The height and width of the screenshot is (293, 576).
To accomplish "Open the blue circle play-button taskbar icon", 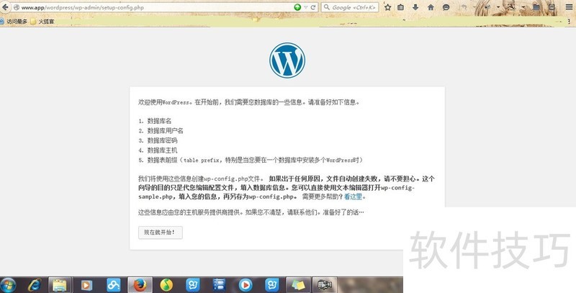I will [246, 285].
